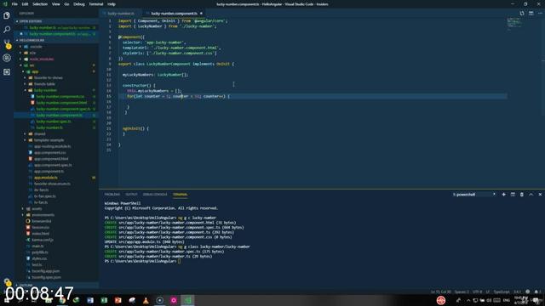Click the LF end-of-line indicator in status bar
Viewport: 545px width, 306px height.
click(488, 292)
